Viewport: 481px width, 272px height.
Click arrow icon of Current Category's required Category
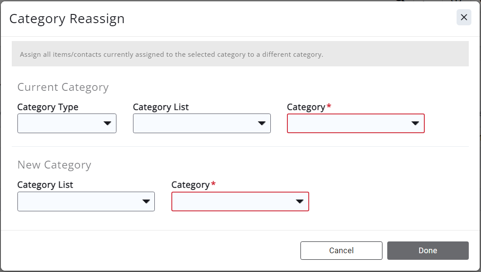coord(416,124)
